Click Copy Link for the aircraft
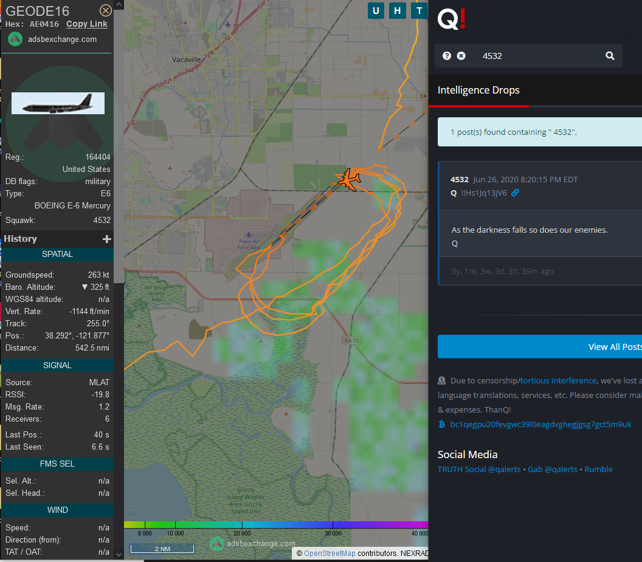 87,24
